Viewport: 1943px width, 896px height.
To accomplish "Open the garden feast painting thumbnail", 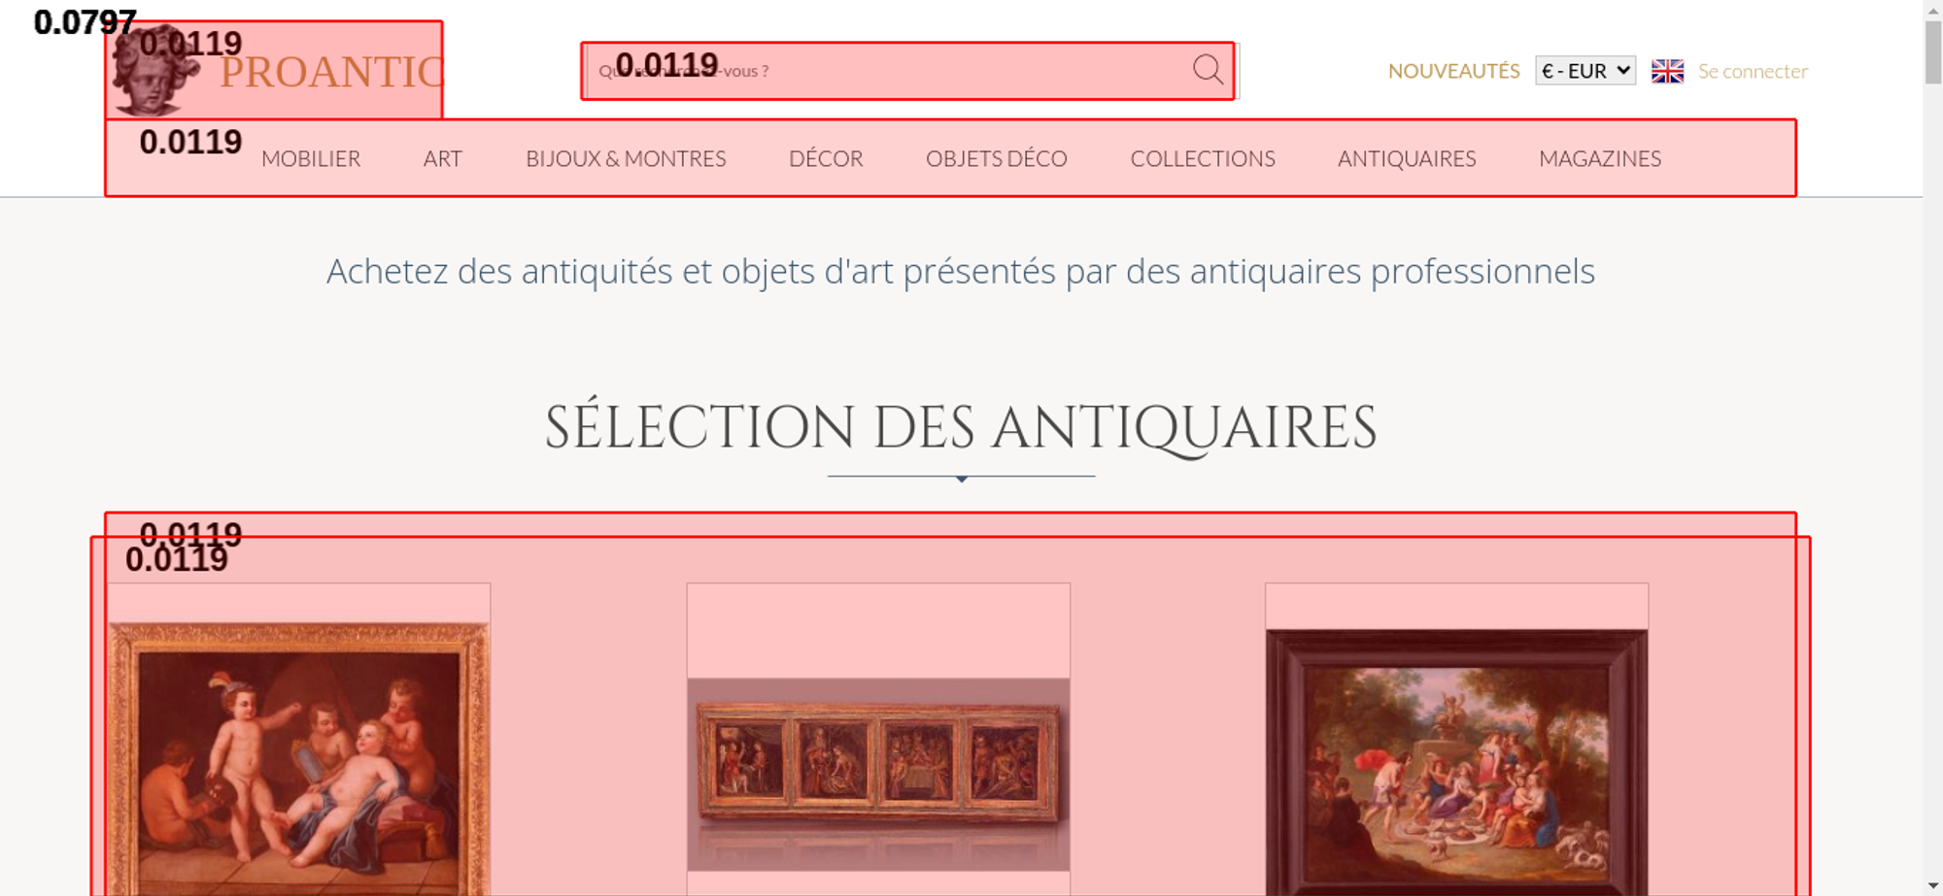I will tap(1456, 762).
